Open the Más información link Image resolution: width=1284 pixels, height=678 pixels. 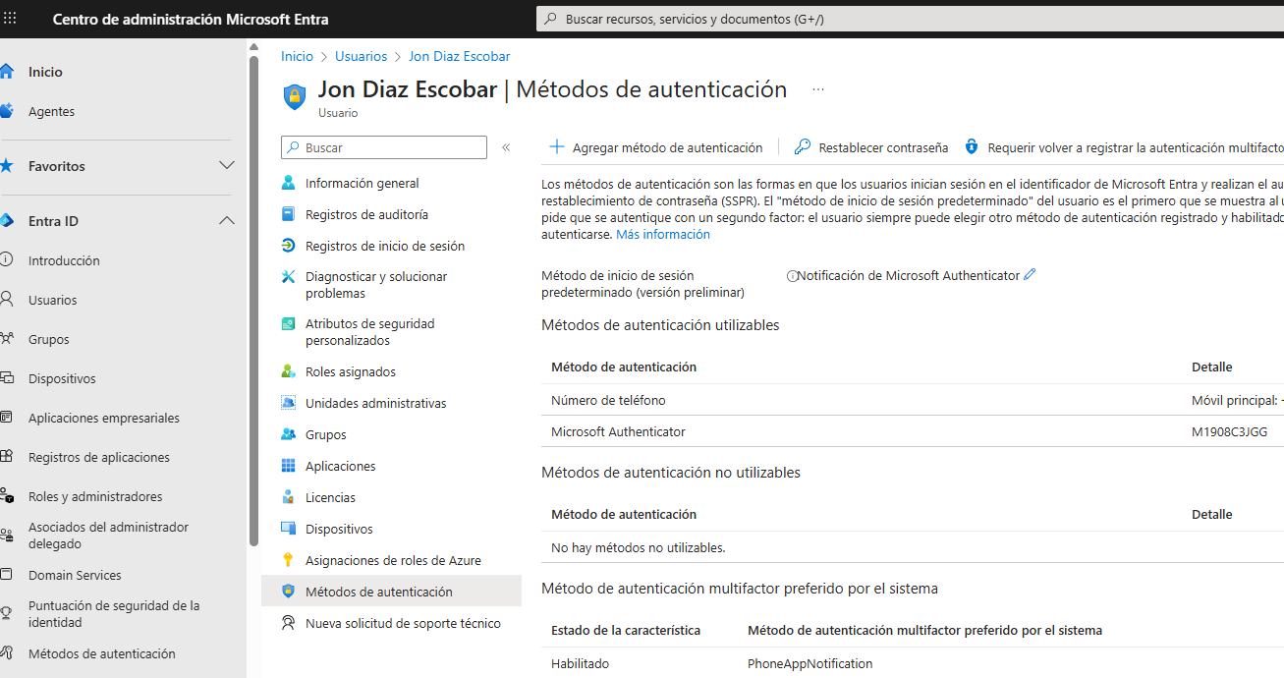[662, 235]
